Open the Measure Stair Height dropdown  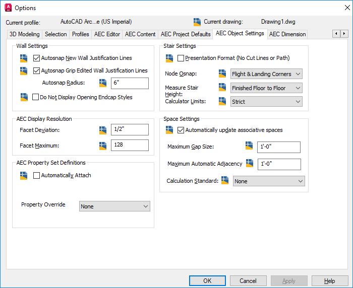point(266,88)
